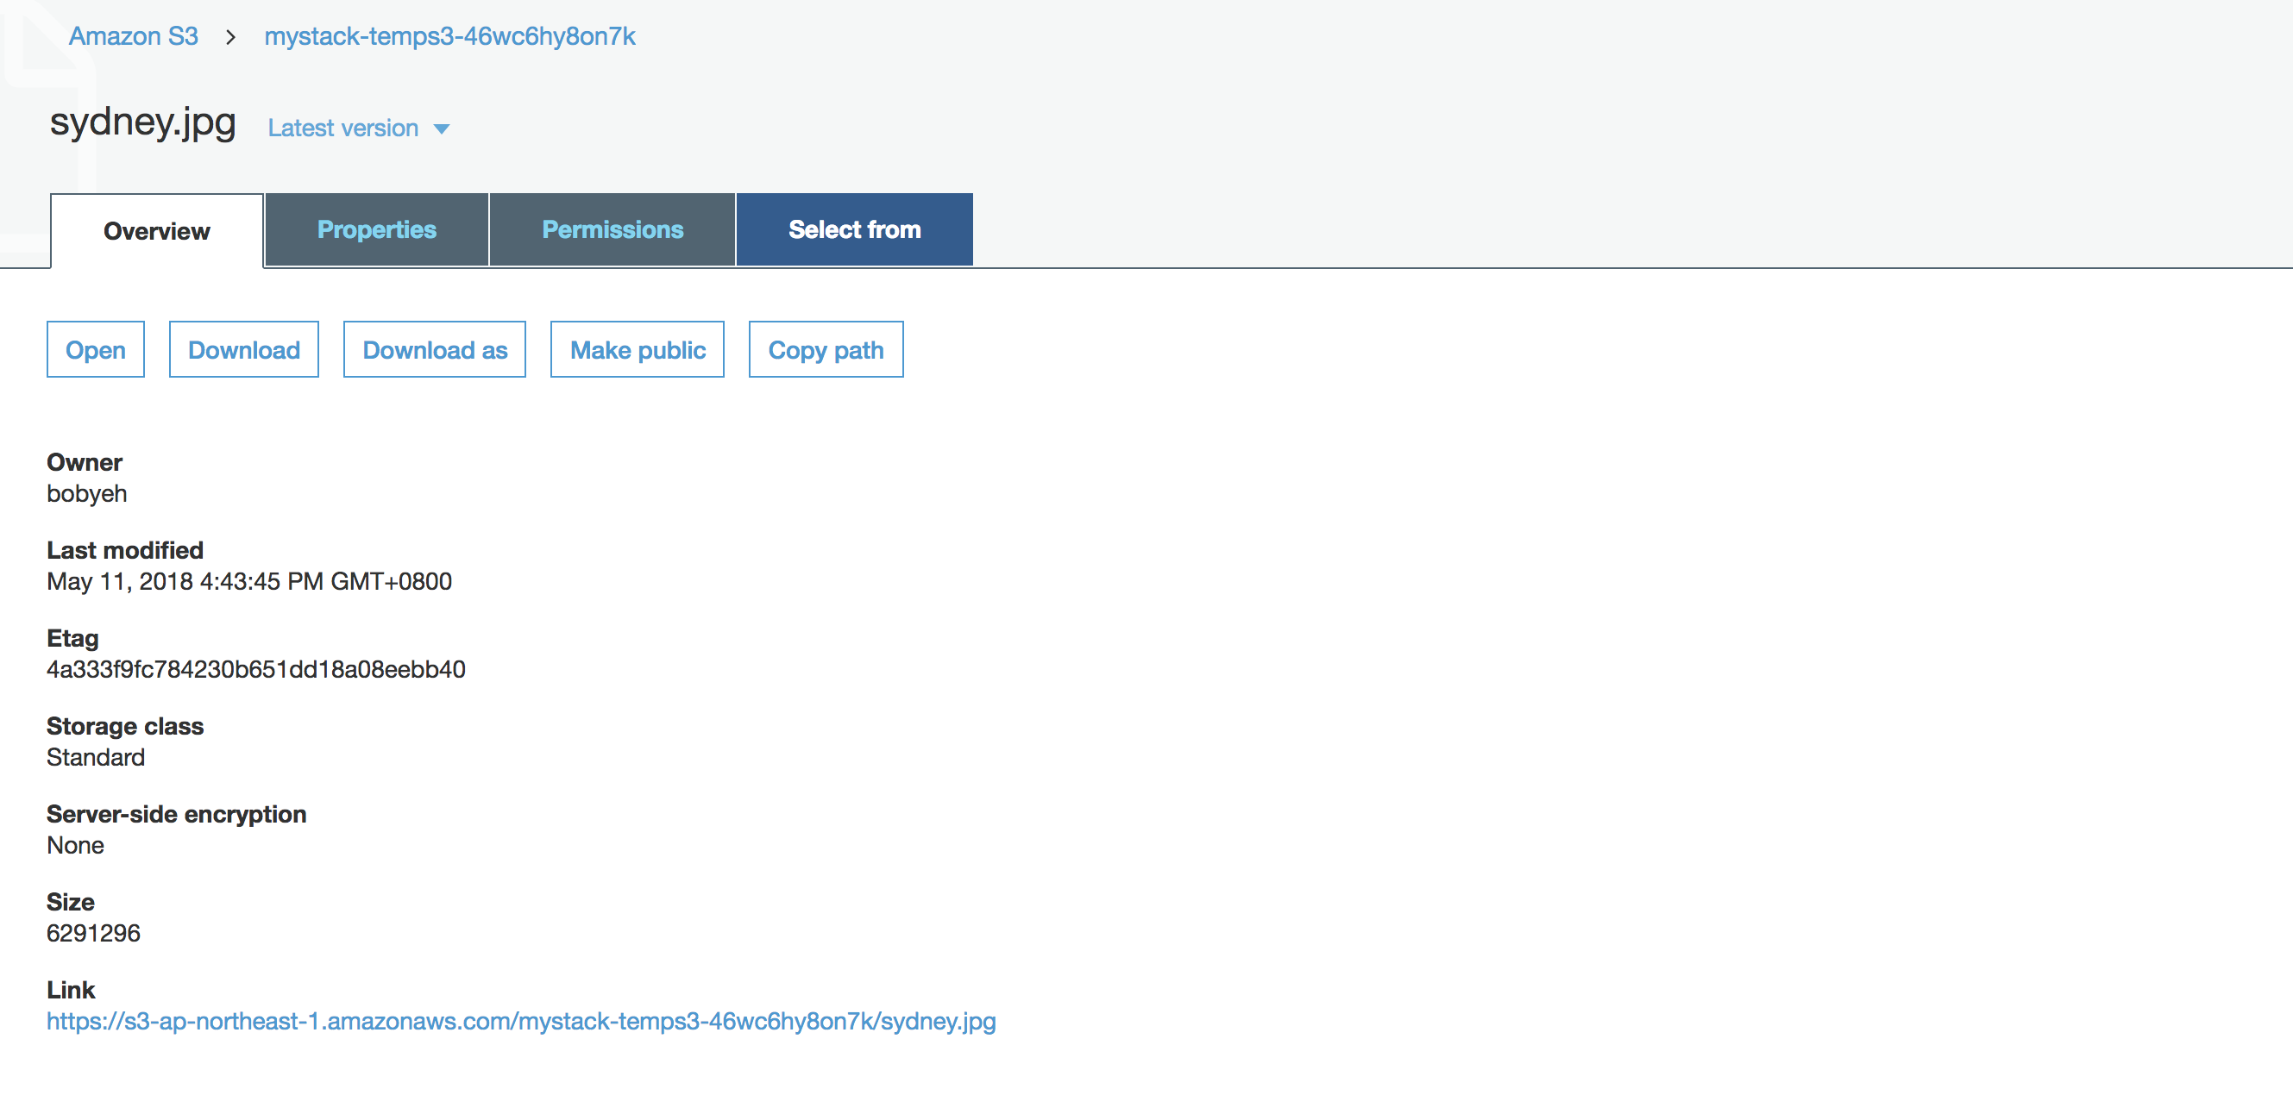Click the Amazon S3 breadcrumb link
Screen dimensions: 2293x1114
point(134,36)
